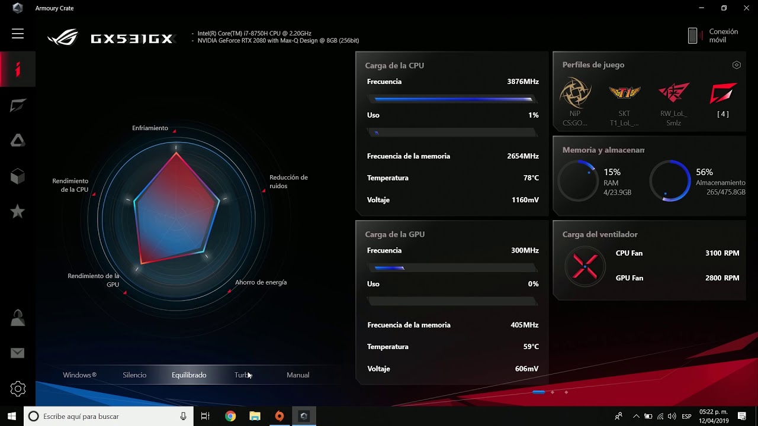
Task: Open Google Chrome from the taskbar
Action: tap(230, 417)
